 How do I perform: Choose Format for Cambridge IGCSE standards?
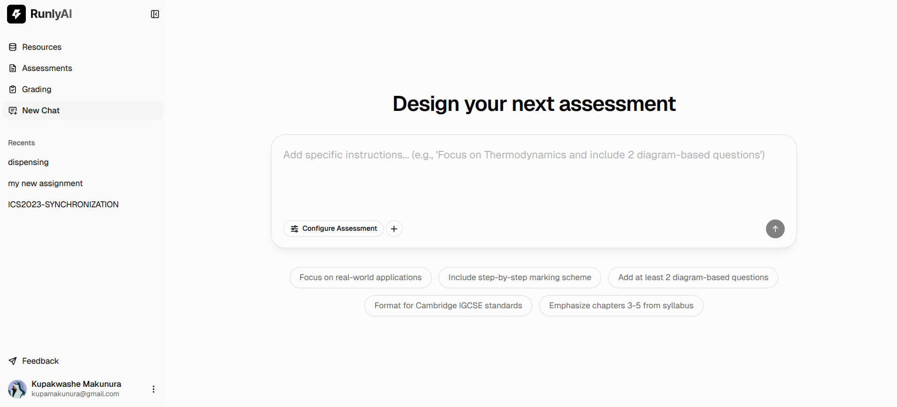[x=448, y=305]
